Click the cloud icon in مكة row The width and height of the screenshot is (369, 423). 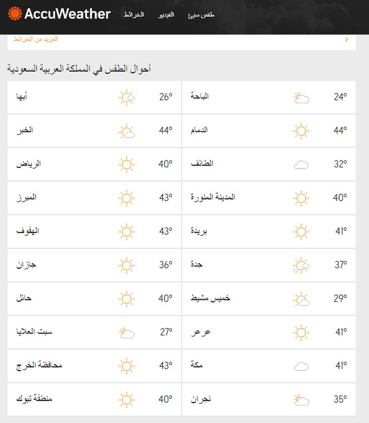301,366
